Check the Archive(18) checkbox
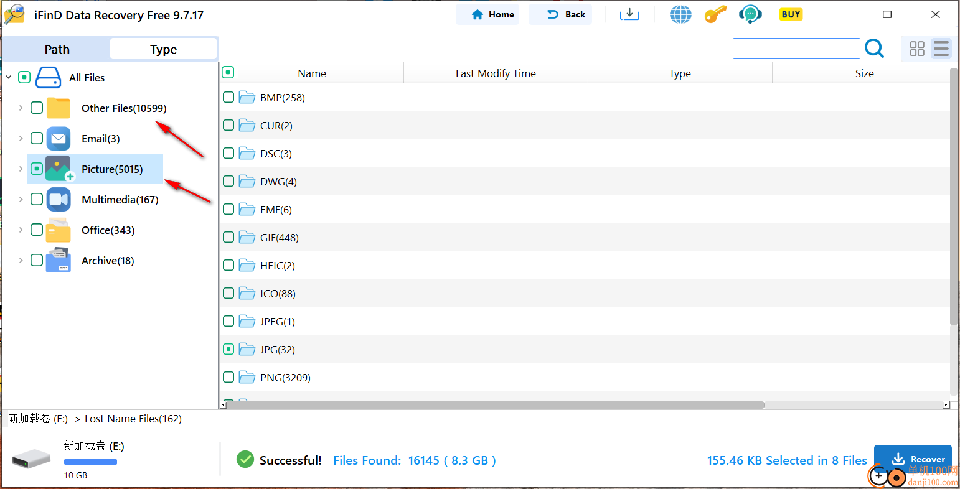Image resolution: width=960 pixels, height=489 pixels. point(37,260)
